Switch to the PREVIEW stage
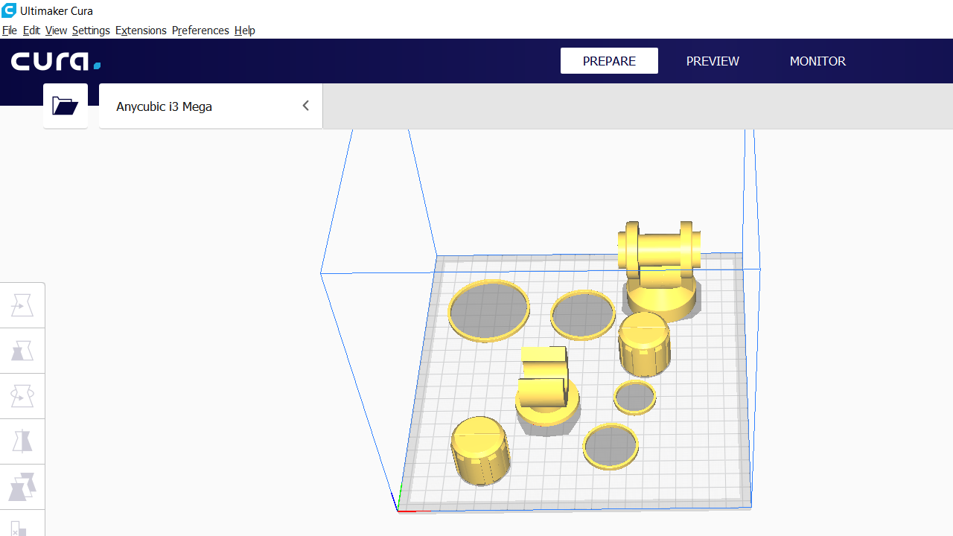 [x=713, y=61]
